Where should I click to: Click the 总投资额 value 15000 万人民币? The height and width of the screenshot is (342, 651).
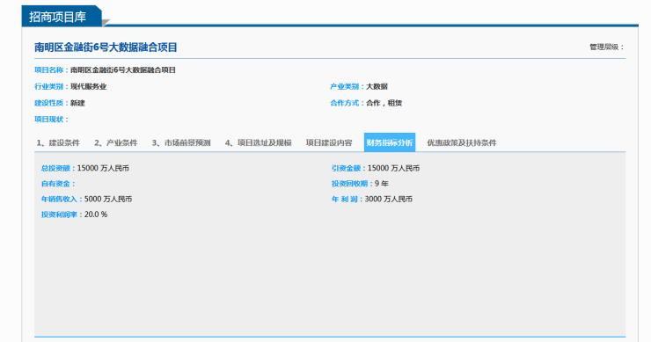click(103, 168)
